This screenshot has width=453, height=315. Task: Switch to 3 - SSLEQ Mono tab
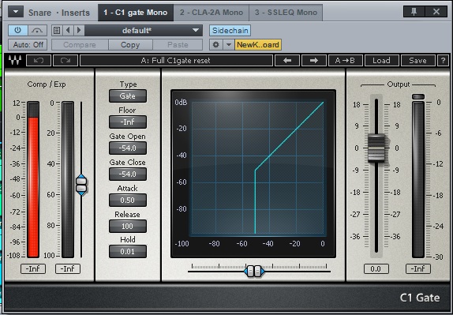click(286, 13)
